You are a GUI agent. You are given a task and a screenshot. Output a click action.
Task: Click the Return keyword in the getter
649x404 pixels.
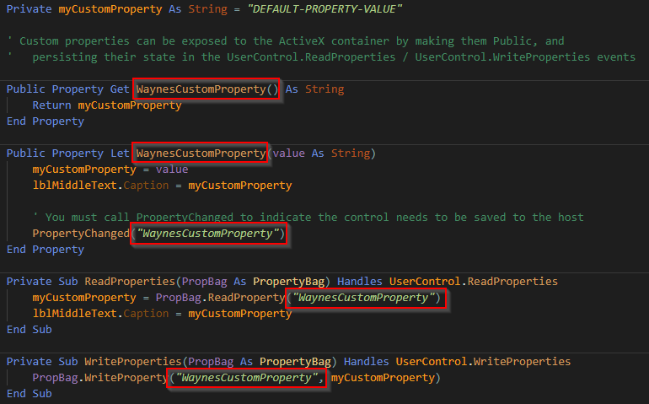(51, 105)
